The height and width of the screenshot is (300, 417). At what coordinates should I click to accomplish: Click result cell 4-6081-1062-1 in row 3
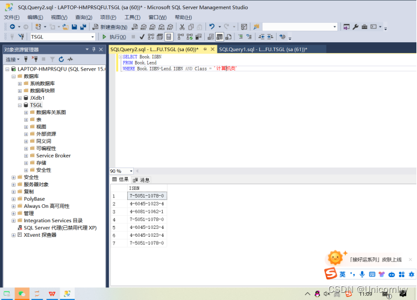[x=147, y=211]
